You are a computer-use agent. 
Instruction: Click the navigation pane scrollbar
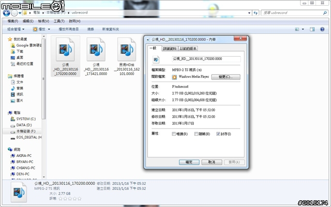point(43,80)
